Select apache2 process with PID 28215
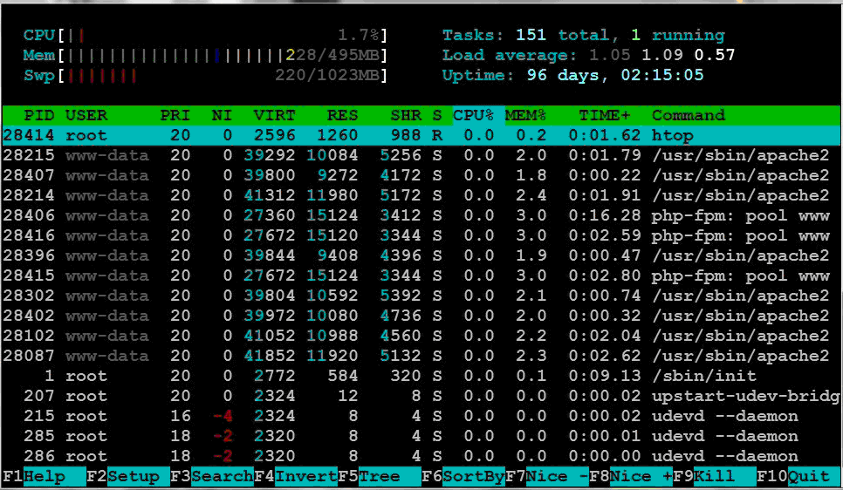The height and width of the screenshot is (490, 843). 419,155
